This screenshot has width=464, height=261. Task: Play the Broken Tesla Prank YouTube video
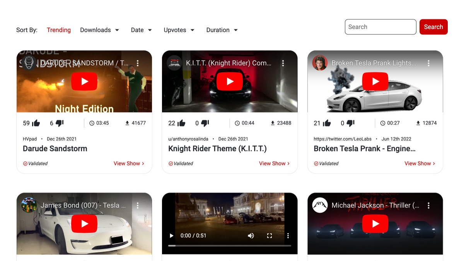tap(375, 81)
